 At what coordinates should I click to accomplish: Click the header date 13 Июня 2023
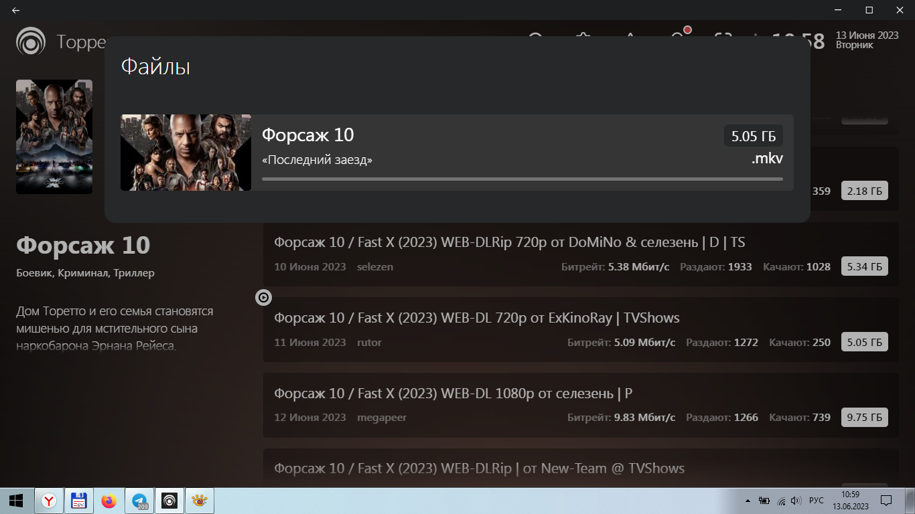click(x=867, y=35)
